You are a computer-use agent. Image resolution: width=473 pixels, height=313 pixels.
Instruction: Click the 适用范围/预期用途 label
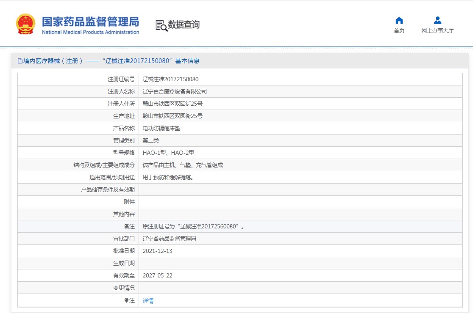pos(112,178)
